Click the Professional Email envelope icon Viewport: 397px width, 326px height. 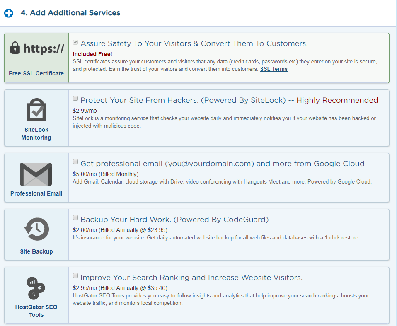36,174
